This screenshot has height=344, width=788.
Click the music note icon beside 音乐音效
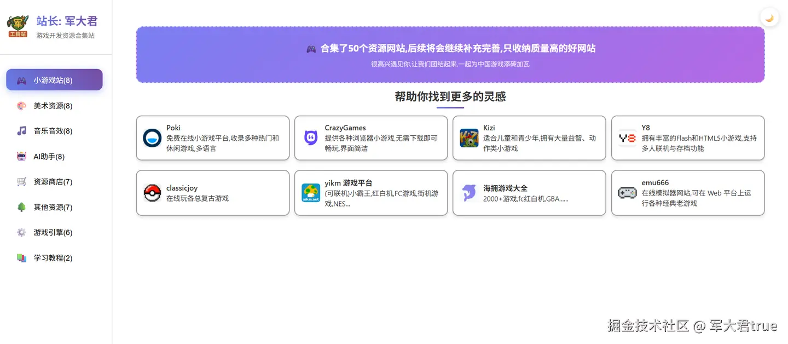pos(21,131)
